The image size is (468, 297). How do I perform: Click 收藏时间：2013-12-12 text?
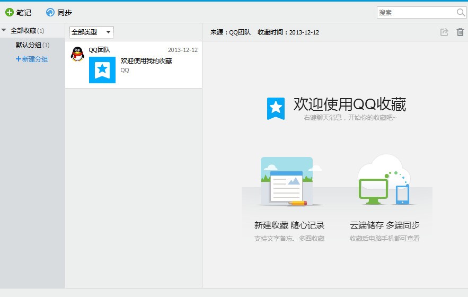[x=288, y=32]
